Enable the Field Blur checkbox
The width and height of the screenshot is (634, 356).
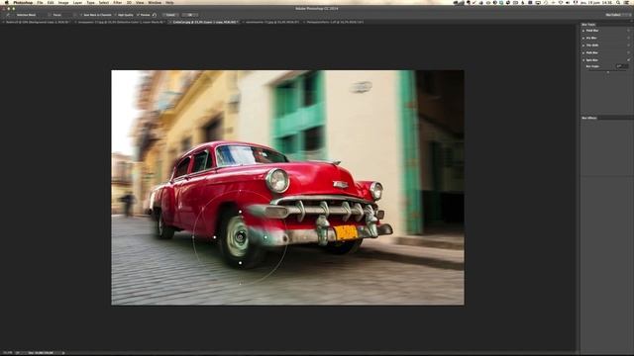pos(628,31)
